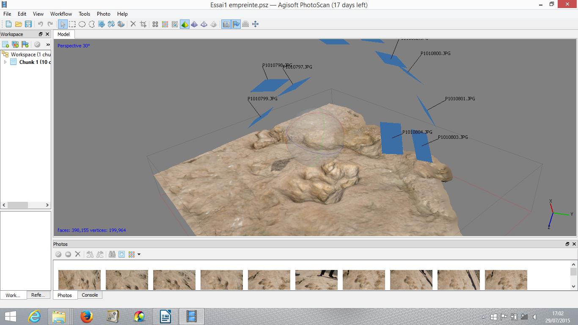
Task: Redo the action via toolbar arrow
Action: (50, 24)
